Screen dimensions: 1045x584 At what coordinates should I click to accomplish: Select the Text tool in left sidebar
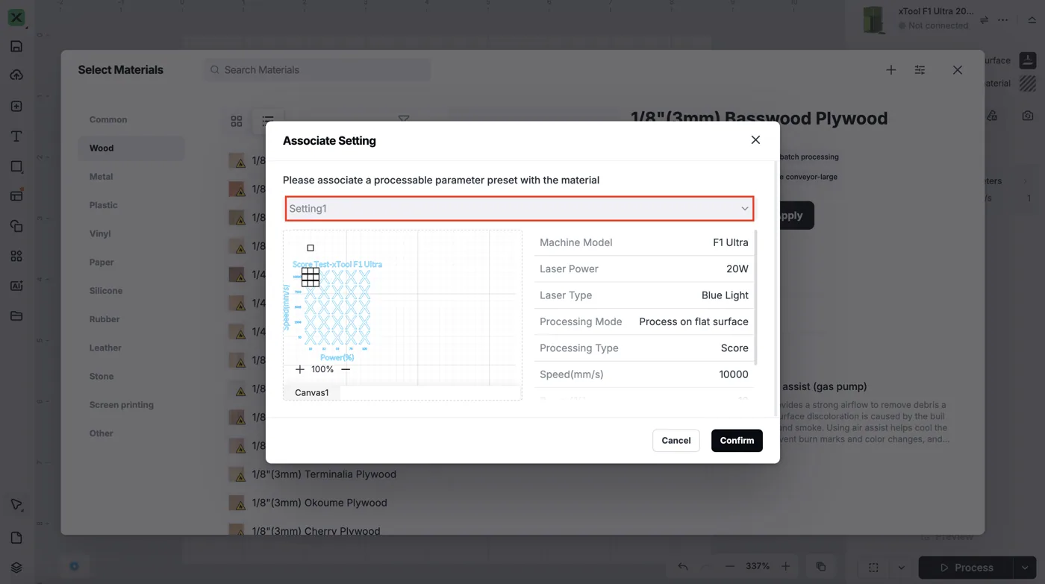[x=16, y=136]
